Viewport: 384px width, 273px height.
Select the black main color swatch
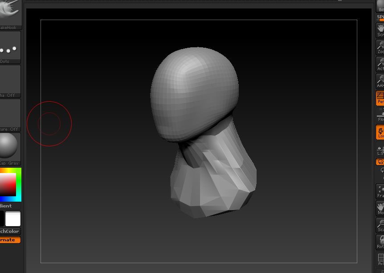[x=2, y=219]
